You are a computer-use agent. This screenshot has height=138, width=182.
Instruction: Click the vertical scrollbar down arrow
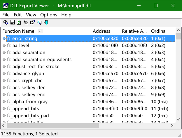click(178, 119)
